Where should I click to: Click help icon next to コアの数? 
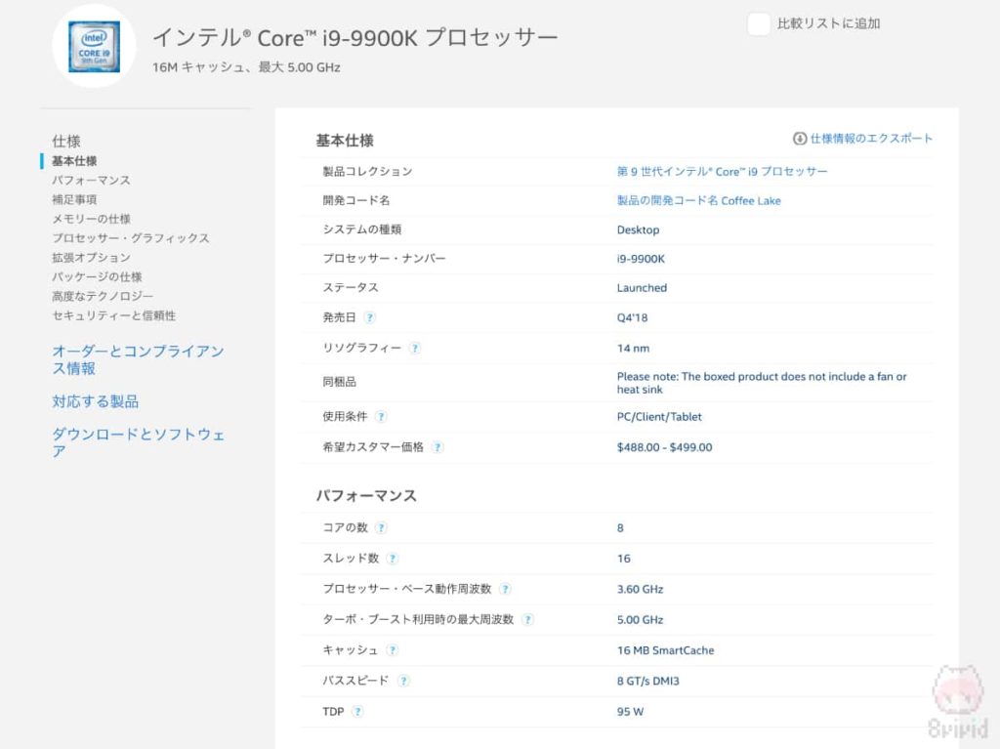click(x=381, y=527)
